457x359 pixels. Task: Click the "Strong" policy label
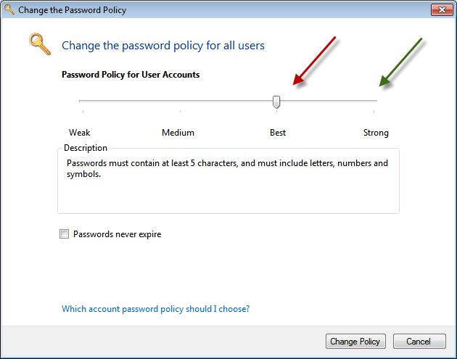coord(376,133)
